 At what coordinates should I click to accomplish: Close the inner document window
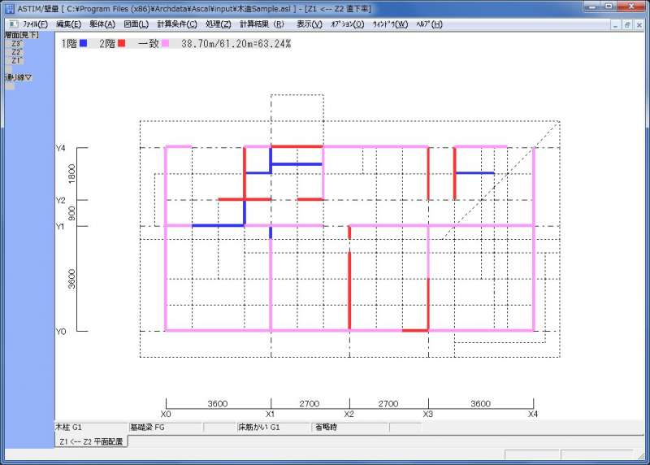click(639, 24)
